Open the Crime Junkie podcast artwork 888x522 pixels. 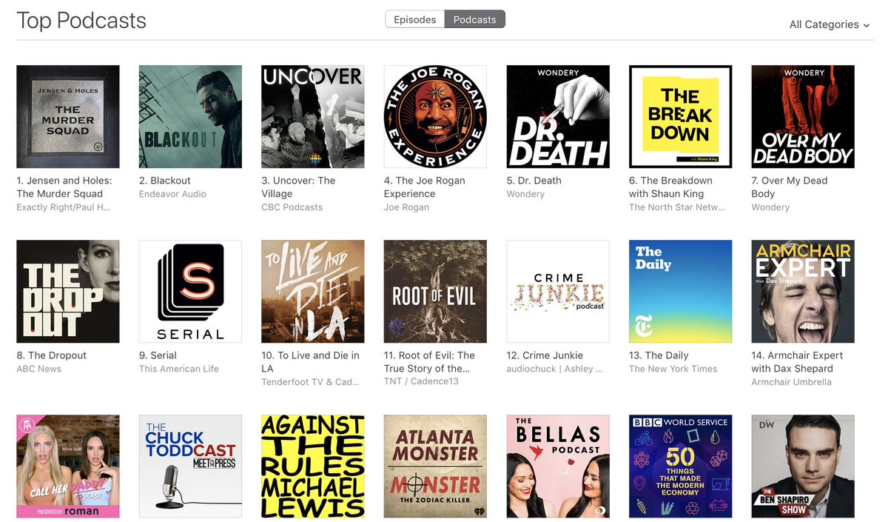click(x=558, y=292)
